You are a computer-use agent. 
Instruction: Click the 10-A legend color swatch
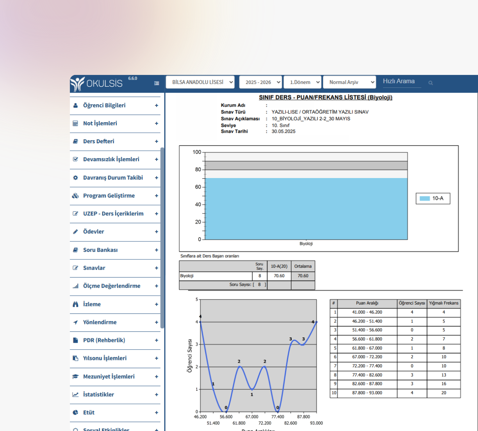click(x=424, y=198)
